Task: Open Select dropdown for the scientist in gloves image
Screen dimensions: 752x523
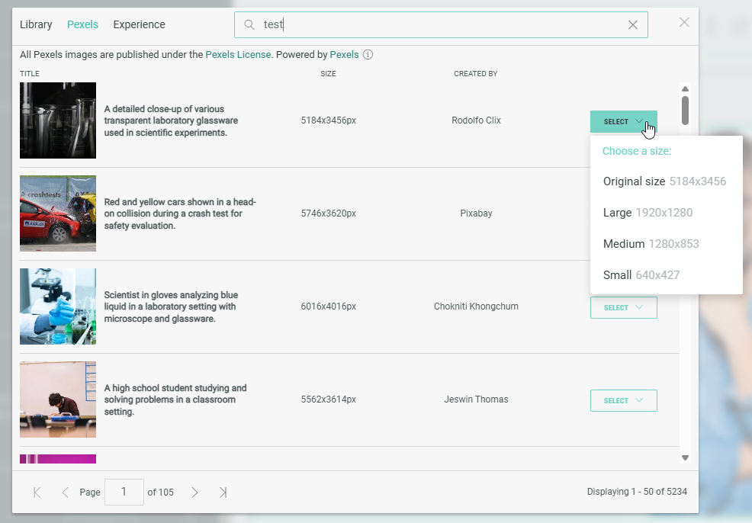Action: (623, 307)
